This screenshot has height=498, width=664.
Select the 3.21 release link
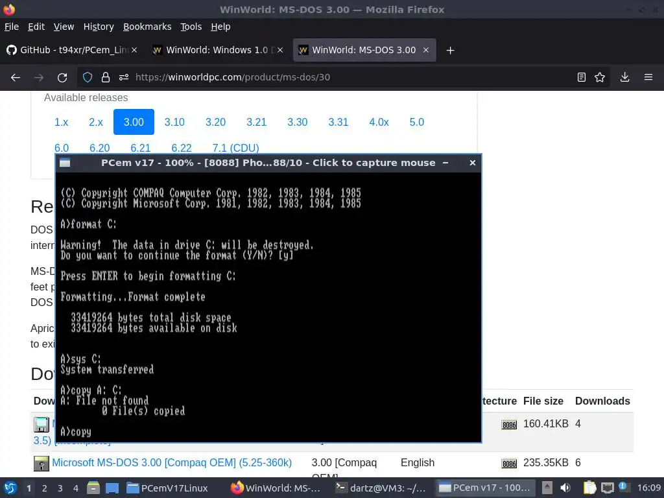[x=257, y=122]
